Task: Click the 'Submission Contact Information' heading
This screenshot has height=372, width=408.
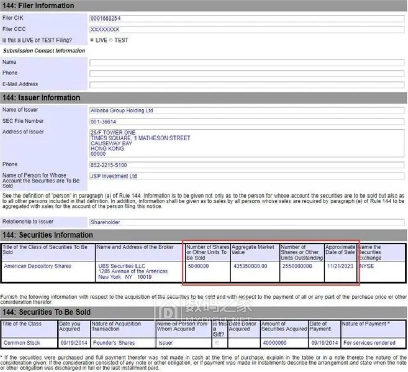Action: click(44, 51)
